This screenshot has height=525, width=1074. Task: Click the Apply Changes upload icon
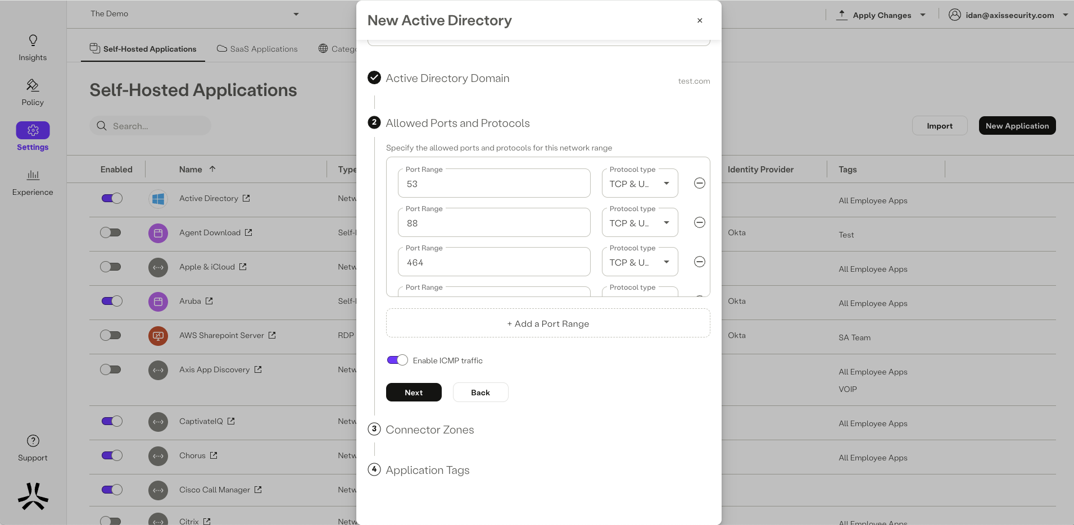[x=841, y=15]
